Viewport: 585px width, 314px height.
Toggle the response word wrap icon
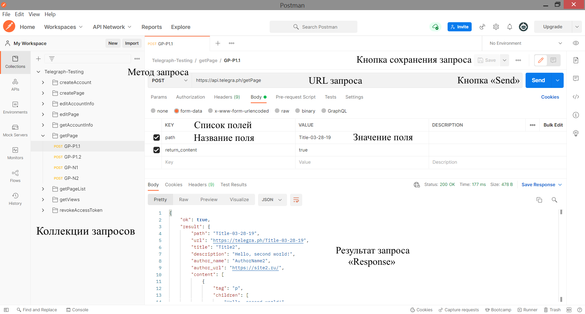click(296, 200)
